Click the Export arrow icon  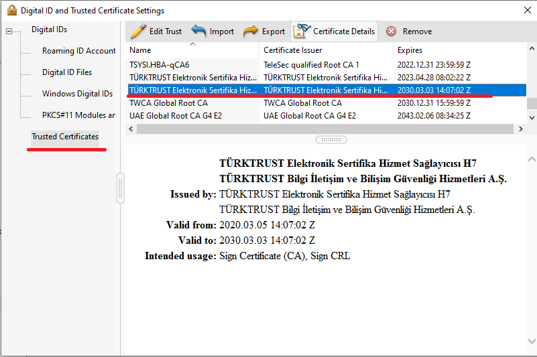(x=251, y=31)
